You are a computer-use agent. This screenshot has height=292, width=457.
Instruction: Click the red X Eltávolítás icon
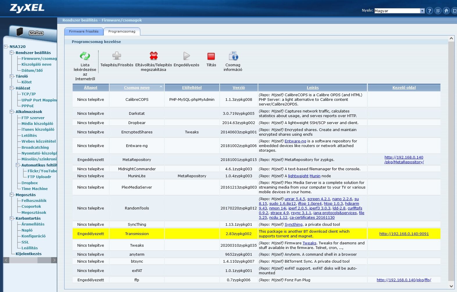154,56
